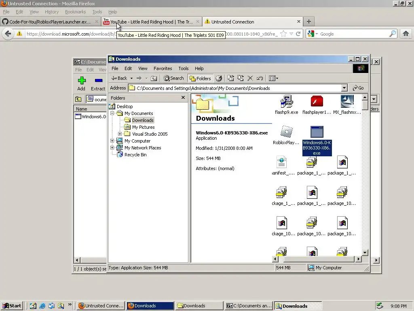Screen dimensions: 414x311
Task: Select Recycle Bin in folder tree
Action: (135, 155)
